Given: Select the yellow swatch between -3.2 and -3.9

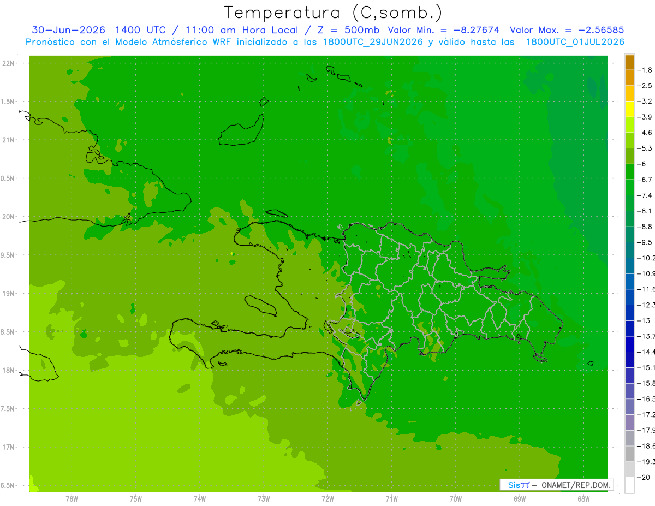Looking at the screenshot, I should click(x=629, y=109).
